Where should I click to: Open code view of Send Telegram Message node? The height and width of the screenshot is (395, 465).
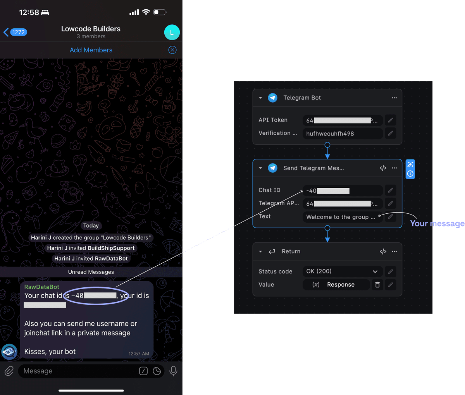click(383, 168)
